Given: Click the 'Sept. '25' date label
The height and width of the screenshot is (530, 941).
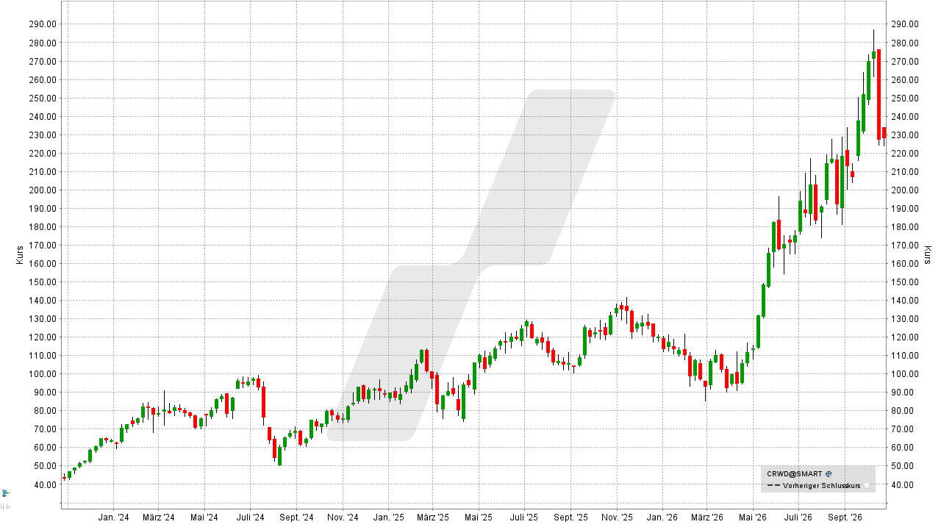Looking at the screenshot, I should (x=570, y=518).
